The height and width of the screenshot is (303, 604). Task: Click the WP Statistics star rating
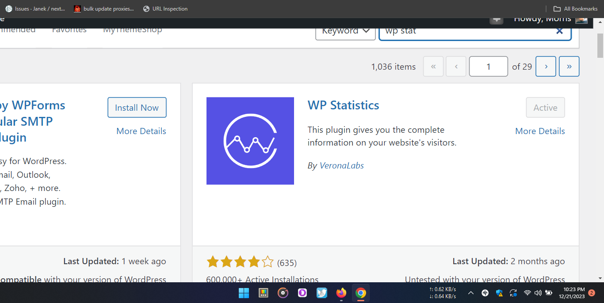[x=241, y=262]
